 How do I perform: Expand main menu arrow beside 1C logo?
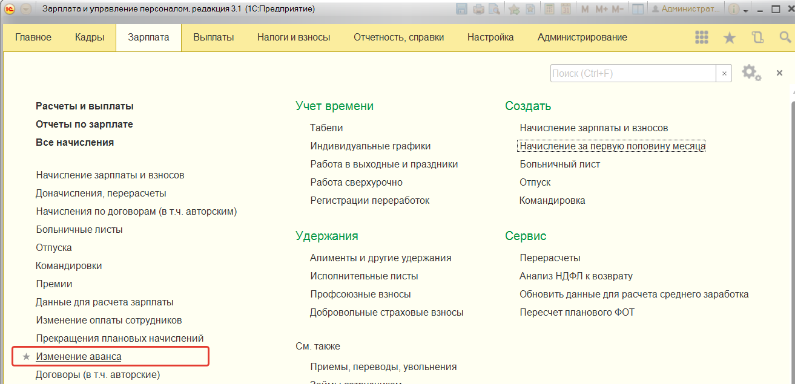click(26, 9)
